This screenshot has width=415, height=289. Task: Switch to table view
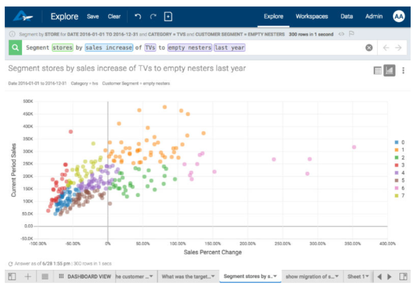coord(378,70)
